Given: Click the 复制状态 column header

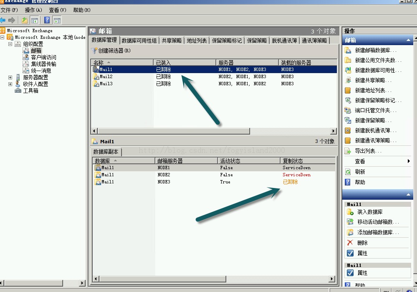Looking at the screenshot, I should click(308, 161).
